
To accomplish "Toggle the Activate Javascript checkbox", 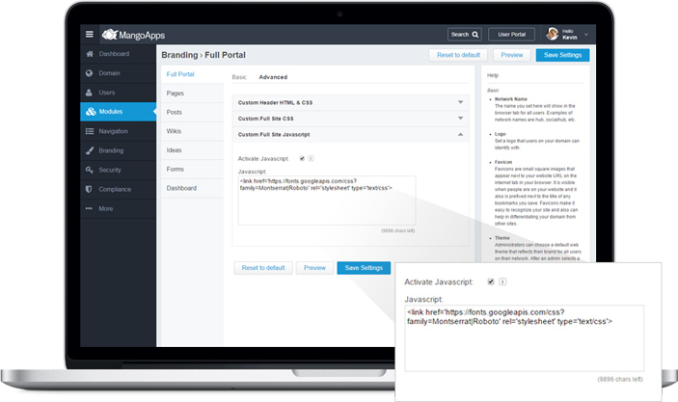I will (x=302, y=159).
